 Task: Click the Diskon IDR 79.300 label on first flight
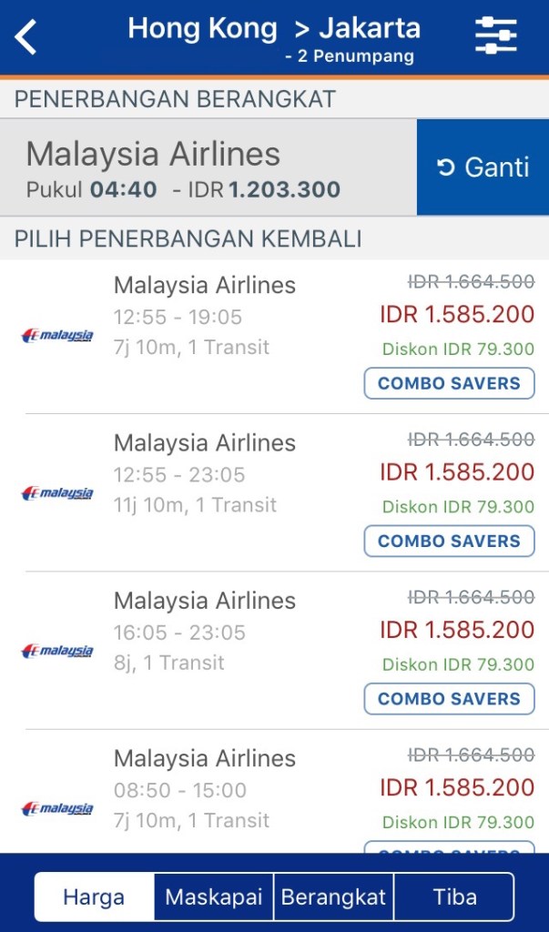(449, 349)
